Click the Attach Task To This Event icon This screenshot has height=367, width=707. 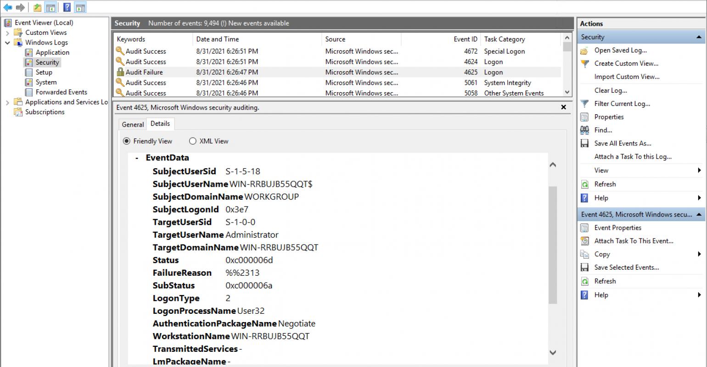pos(584,241)
